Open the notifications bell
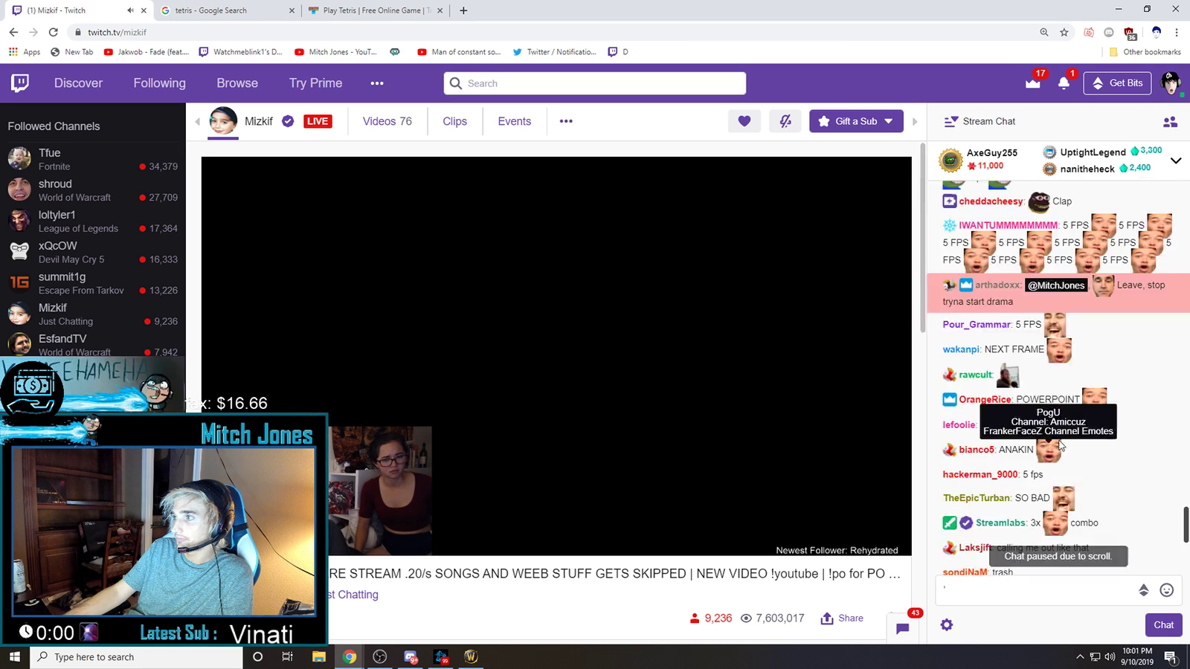 pos(1064,83)
